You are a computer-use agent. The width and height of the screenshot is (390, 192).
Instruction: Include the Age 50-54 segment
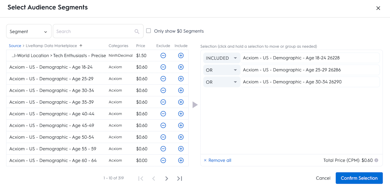181,137
